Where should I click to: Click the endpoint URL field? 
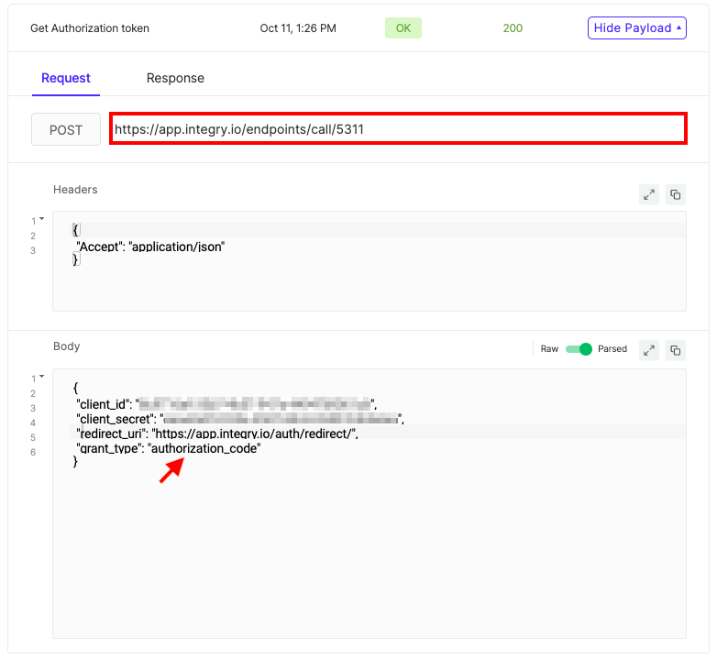(x=398, y=129)
